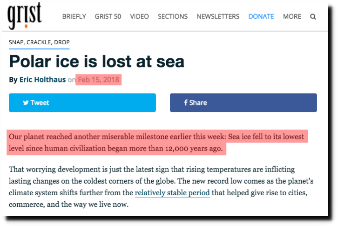
Task: Go to Grist 50 section
Action: pyautogui.click(x=108, y=16)
